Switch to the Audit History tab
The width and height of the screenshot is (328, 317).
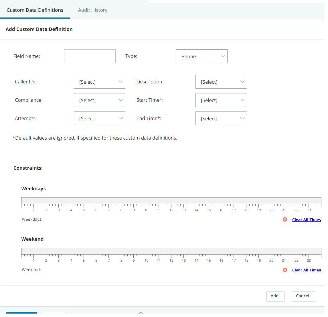tap(92, 10)
